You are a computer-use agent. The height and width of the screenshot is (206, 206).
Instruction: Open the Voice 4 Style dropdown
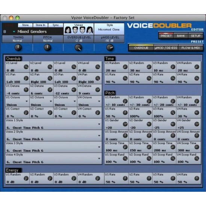[99, 158]
